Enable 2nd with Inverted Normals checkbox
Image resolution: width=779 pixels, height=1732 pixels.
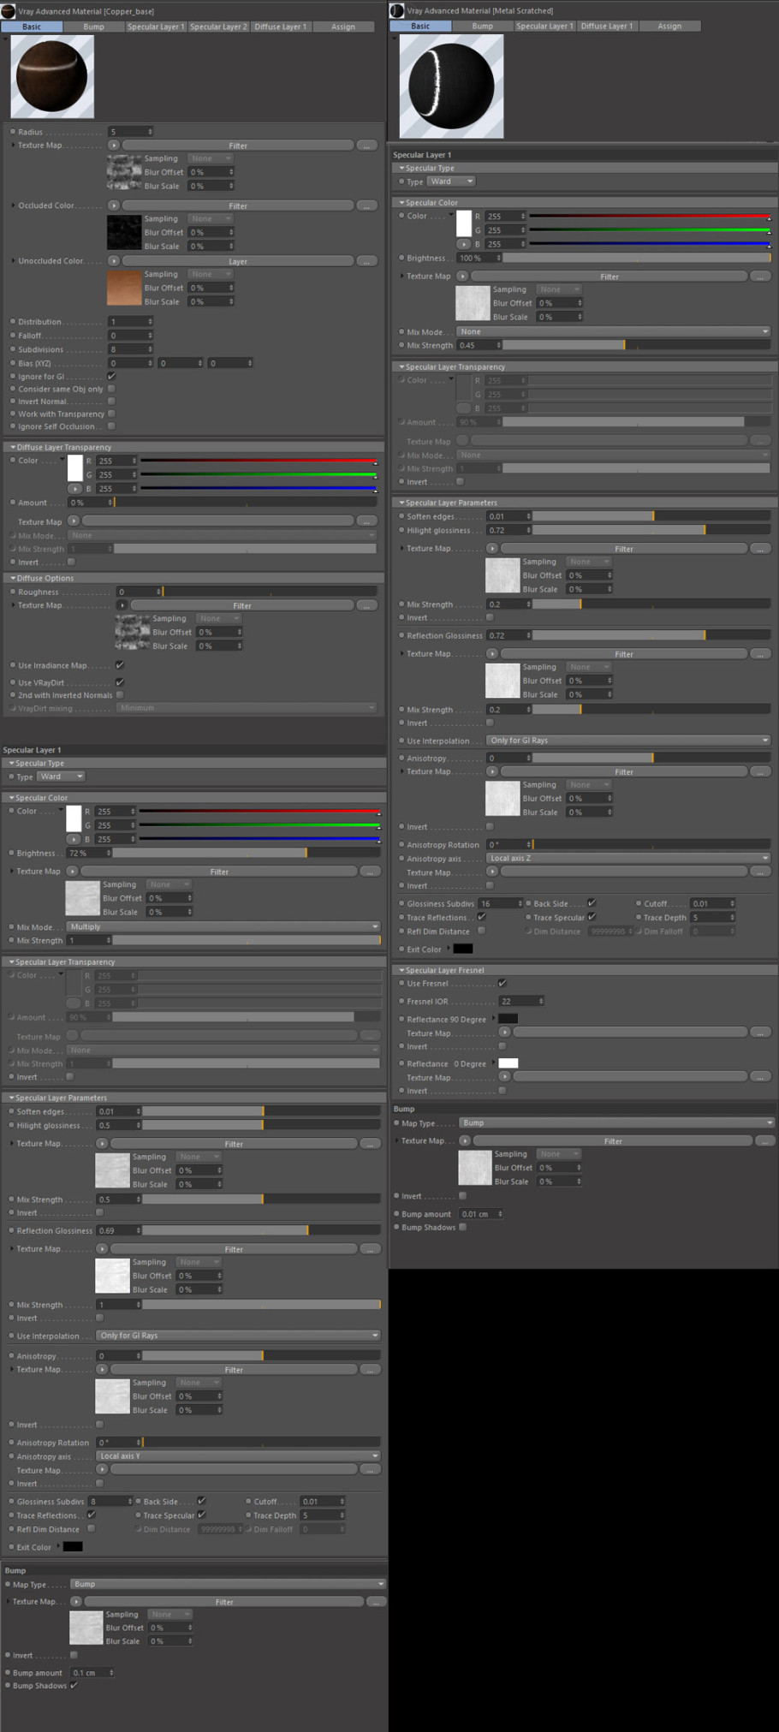coord(120,695)
